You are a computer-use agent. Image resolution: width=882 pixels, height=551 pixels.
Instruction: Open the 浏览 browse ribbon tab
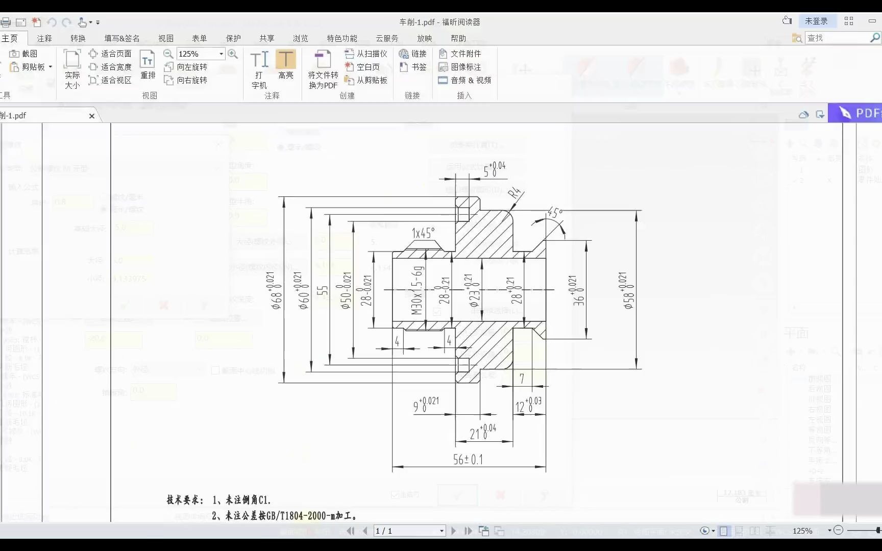pos(301,38)
